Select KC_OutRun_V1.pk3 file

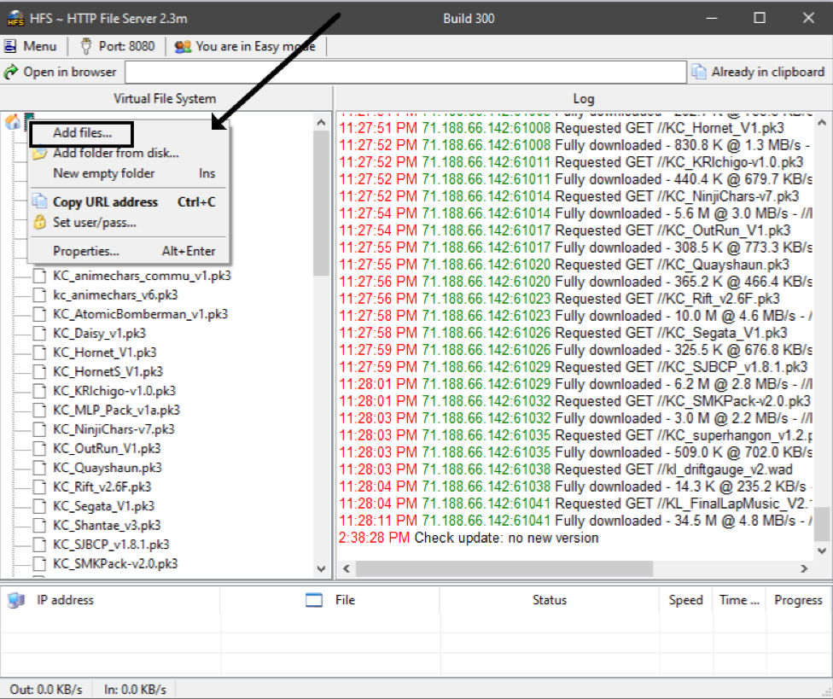[107, 448]
